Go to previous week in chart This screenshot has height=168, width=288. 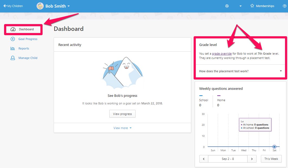coord(204,159)
